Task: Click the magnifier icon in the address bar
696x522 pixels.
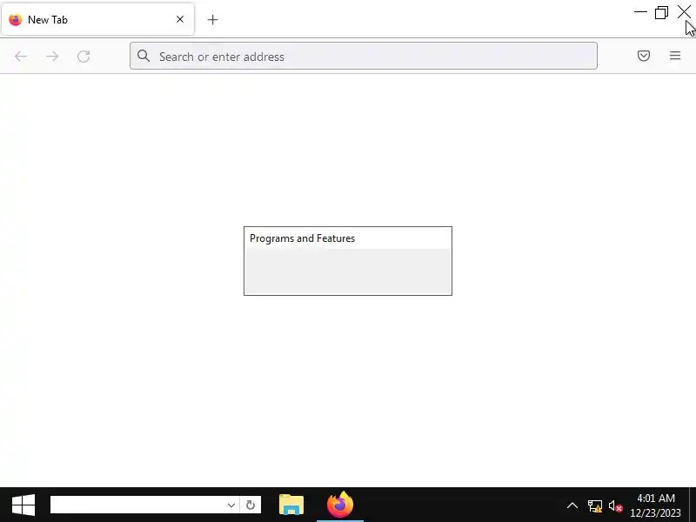Action: pos(144,56)
